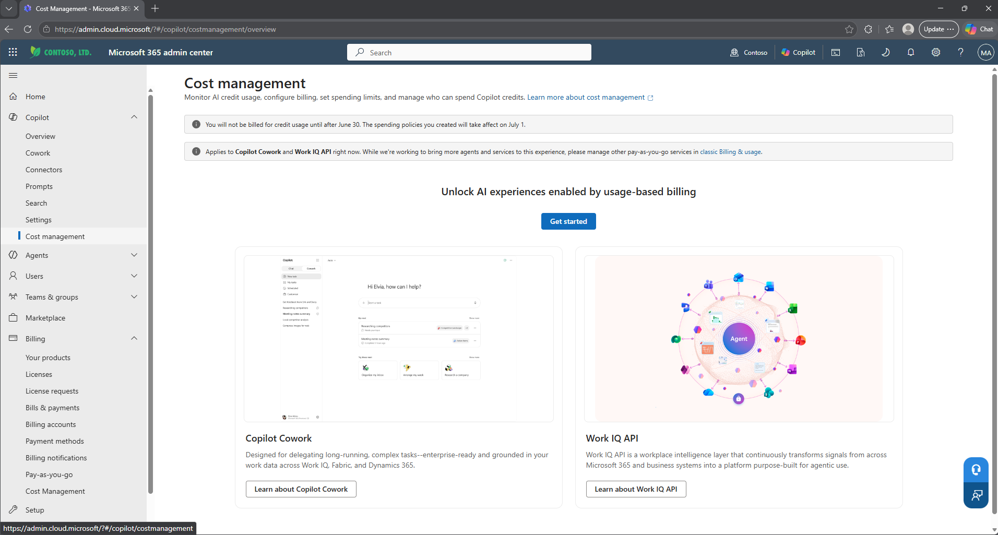Open the help question mark icon
This screenshot has width=998, height=535.
click(x=960, y=52)
